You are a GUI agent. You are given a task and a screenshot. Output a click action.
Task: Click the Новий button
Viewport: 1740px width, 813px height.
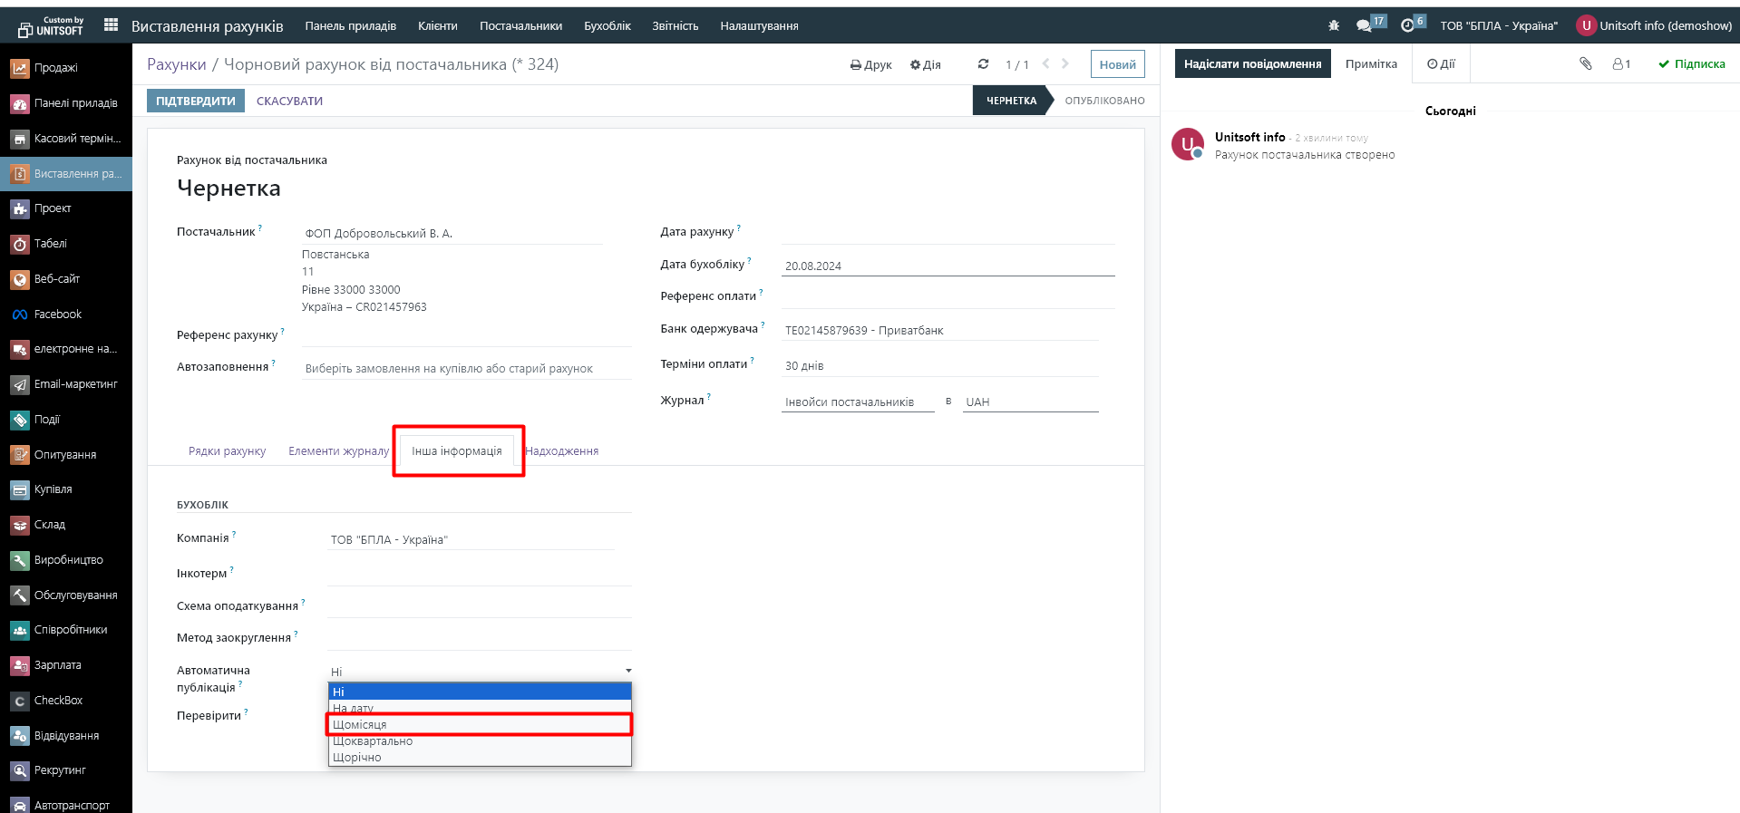click(x=1117, y=64)
